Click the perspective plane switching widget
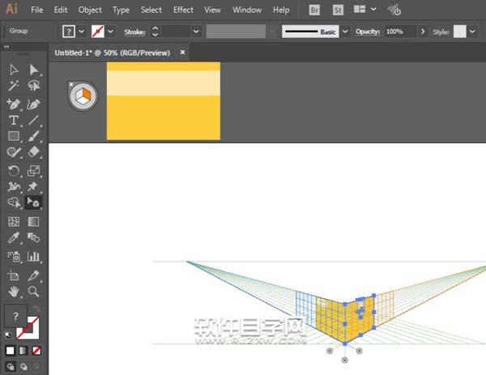This screenshot has height=375, width=486. 83,96
